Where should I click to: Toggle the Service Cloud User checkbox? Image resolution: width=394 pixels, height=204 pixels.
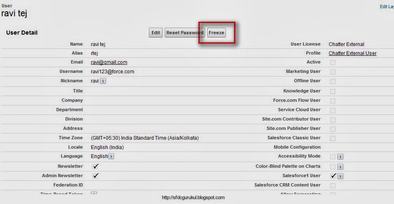click(333, 110)
